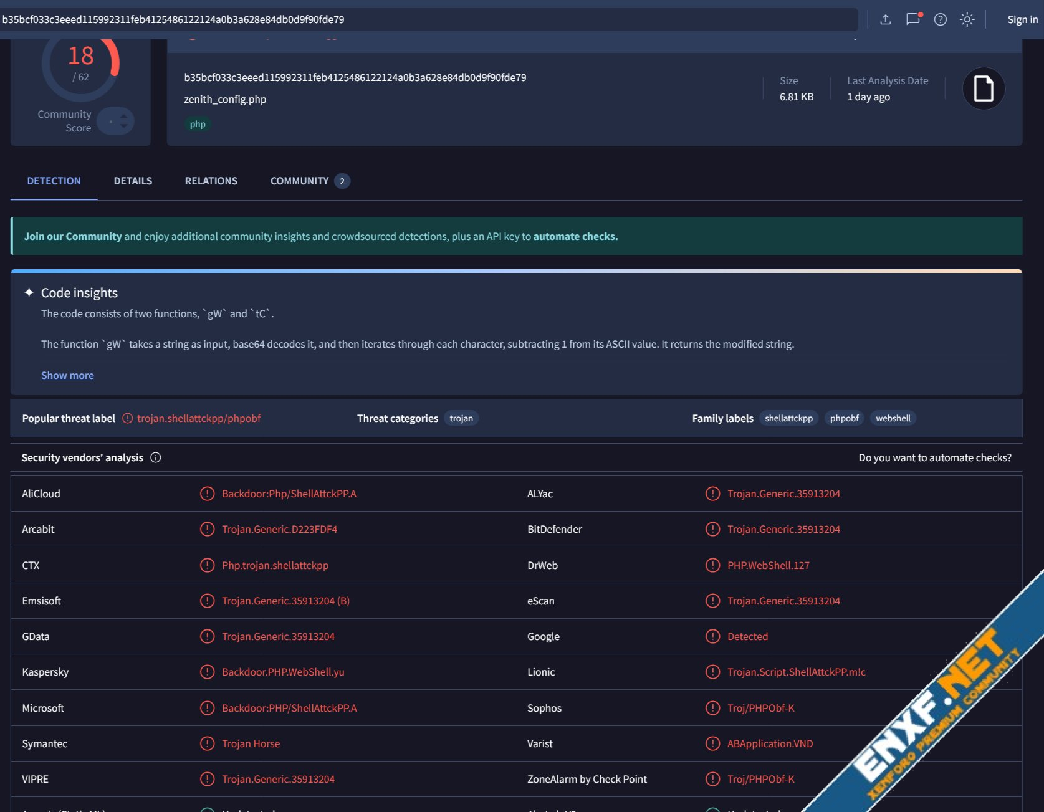Click the file type document icon
The height and width of the screenshot is (812, 1044).
(984, 88)
